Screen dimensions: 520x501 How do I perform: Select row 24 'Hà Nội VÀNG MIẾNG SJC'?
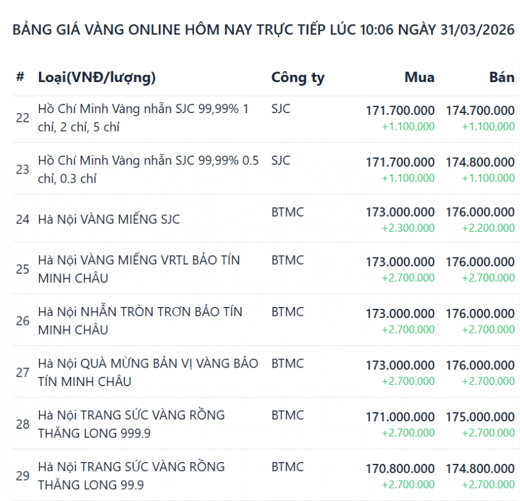click(109, 219)
